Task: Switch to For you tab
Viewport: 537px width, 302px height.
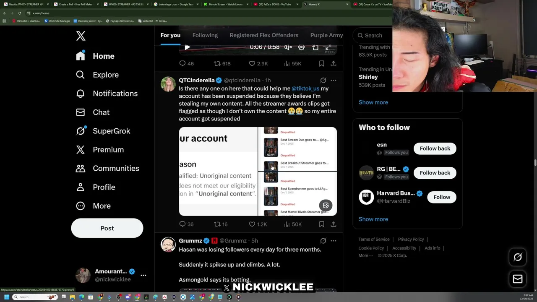Action: point(170,35)
